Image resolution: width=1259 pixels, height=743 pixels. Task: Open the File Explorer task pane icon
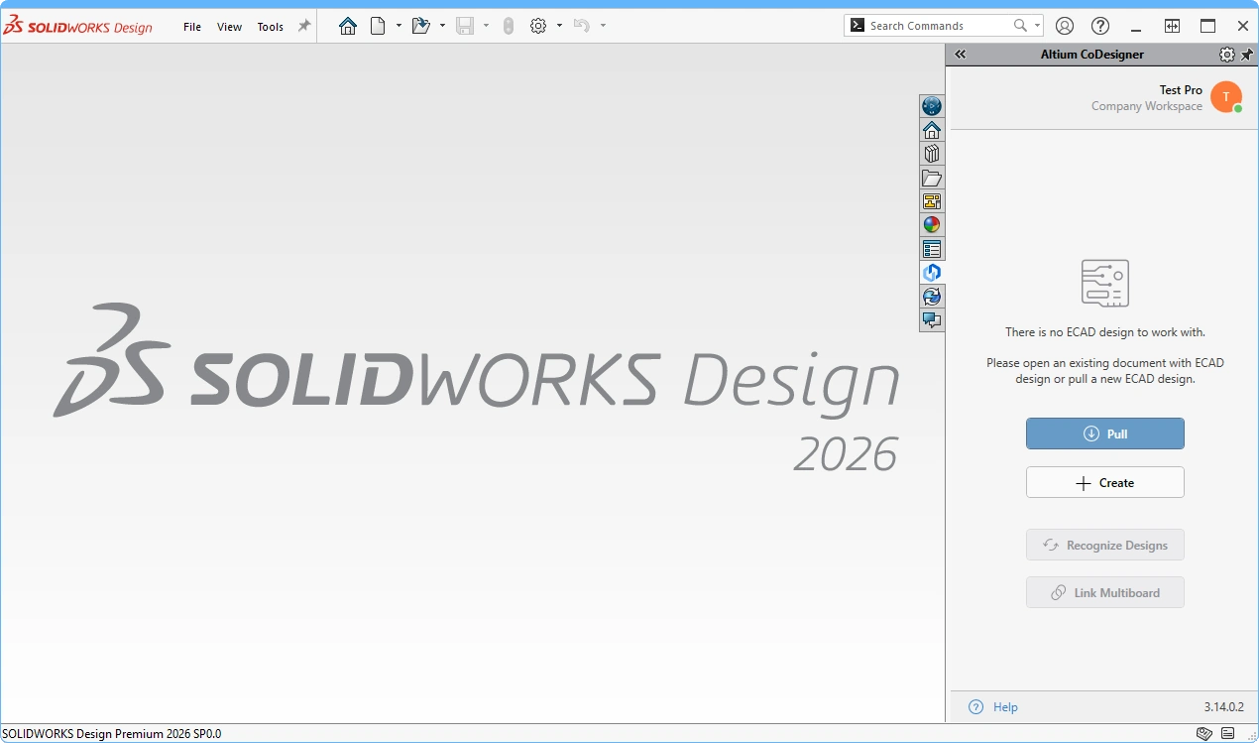(x=932, y=177)
